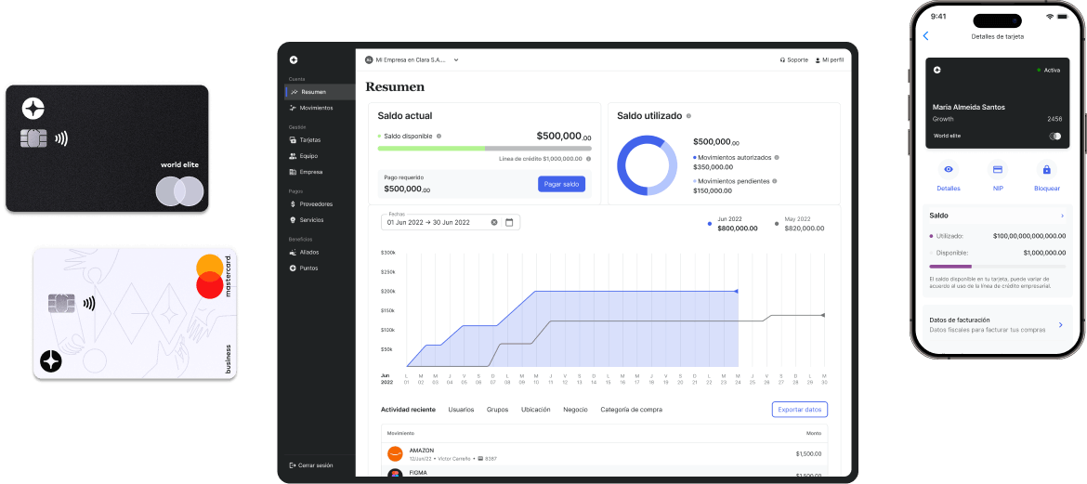1087x484 pixels.
Task: Click the Exportar datos button
Action: (x=799, y=410)
